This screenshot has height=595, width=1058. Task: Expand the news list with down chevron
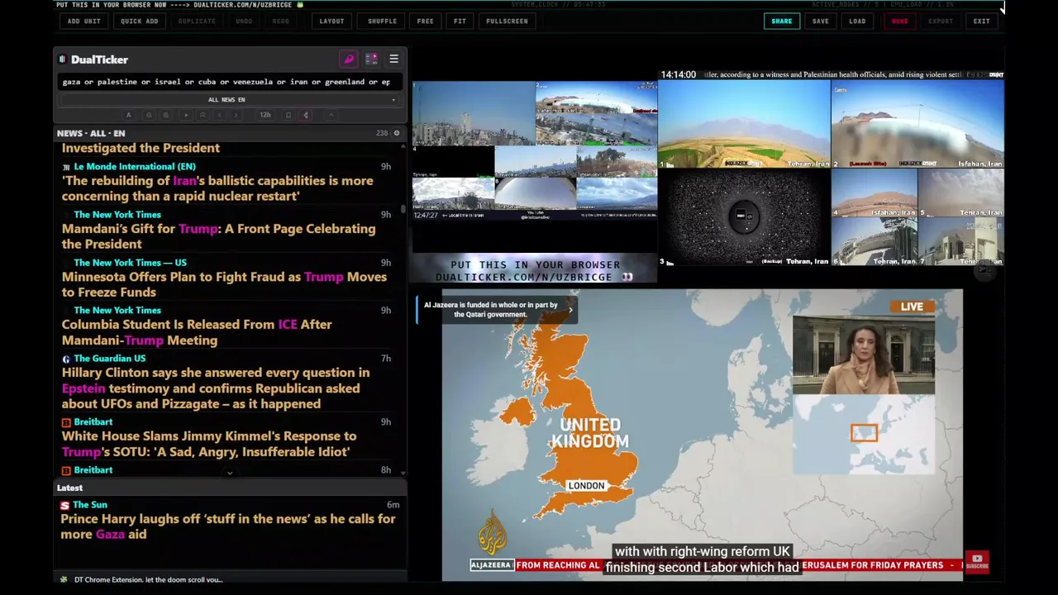point(230,474)
